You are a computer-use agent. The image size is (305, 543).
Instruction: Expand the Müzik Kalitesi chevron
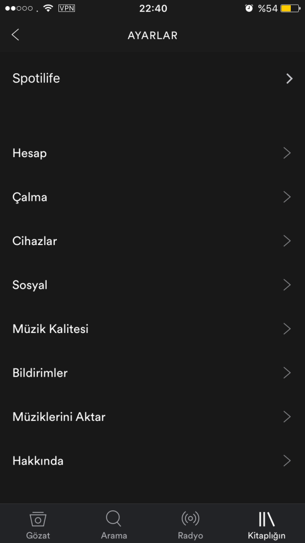(x=287, y=328)
